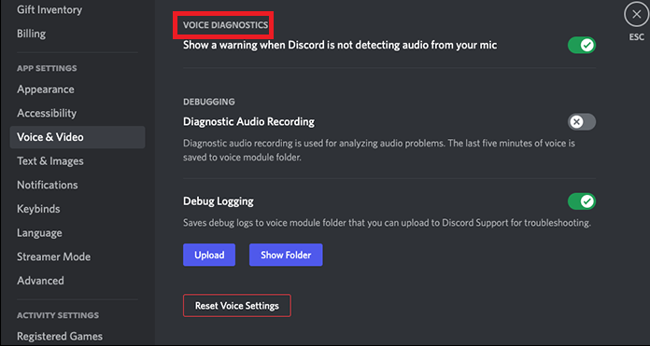Go to Notifications settings
Image resolution: width=650 pixels, height=346 pixels.
[x=48, y=185]
